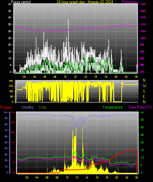Click the '980' pressure axis value
The height and width of the screenshot is (182, 153).
click(142, 65)
